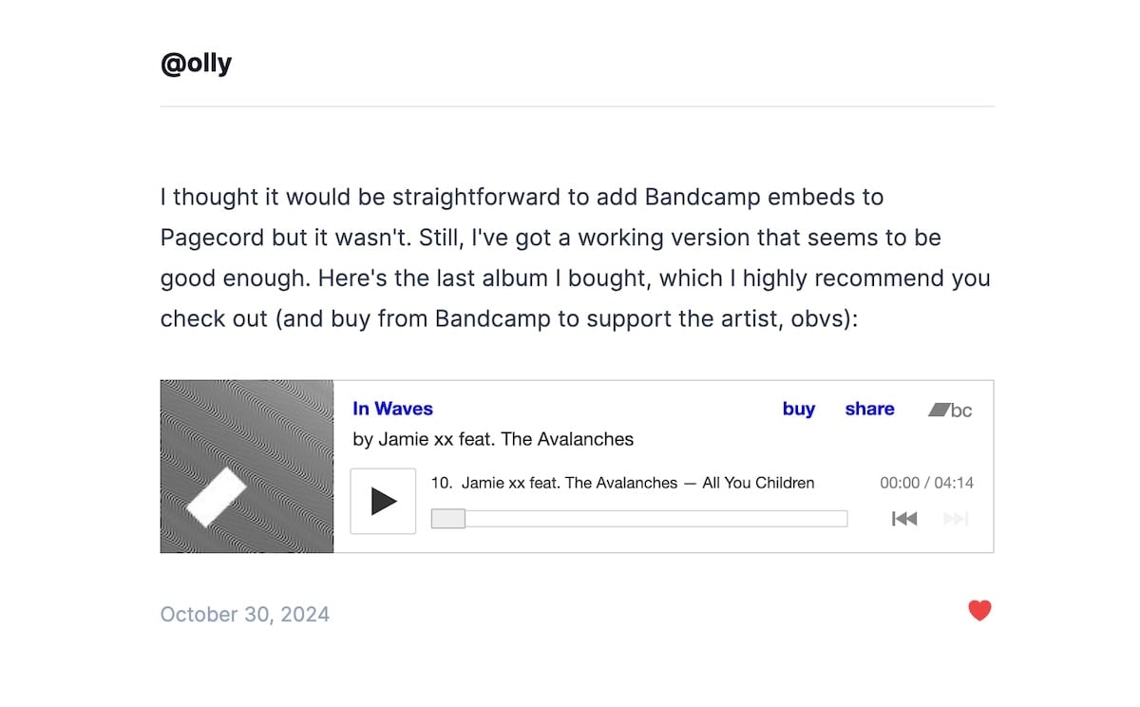
Task: Click the playback seek slider handle
Action: tap(448, 519)
